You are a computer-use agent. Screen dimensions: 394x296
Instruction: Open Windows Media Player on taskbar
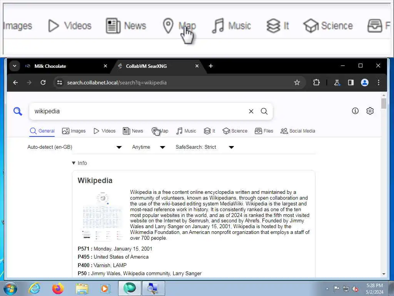pyautogui.click(x=105, y=288)
